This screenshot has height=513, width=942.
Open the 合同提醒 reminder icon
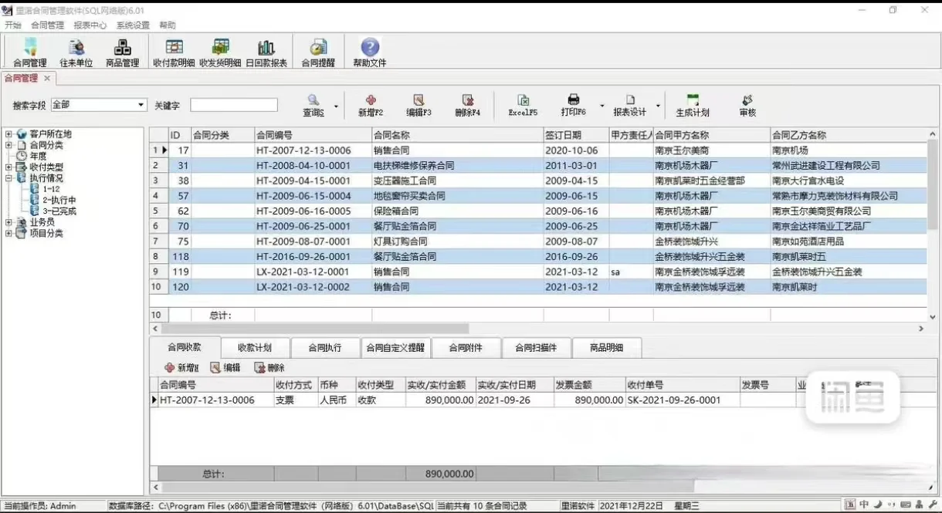317,52
